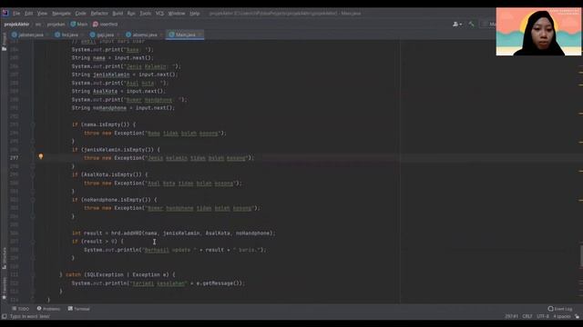The width and height of the screenshot is (583, 327).
Task: Close the absensi.java tab
Action: click(161, 35)
